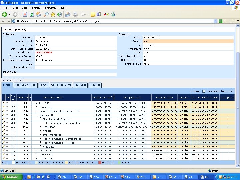
Task: Open the Search magnifier in the toolbar
Action: 46,14
